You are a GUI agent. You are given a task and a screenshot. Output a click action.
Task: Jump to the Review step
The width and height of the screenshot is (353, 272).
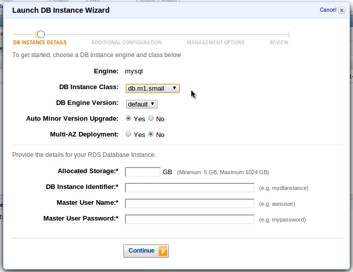pyautogui.click(x=279, y=43)
